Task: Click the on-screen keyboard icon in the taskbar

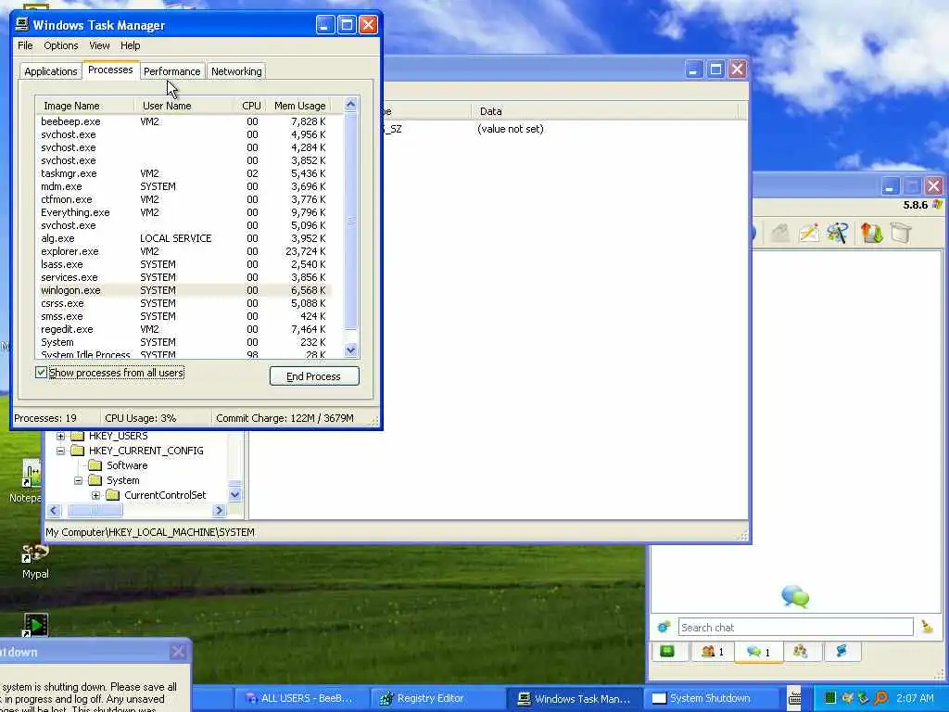Action: pyautogui.click(x=794, y=698)
